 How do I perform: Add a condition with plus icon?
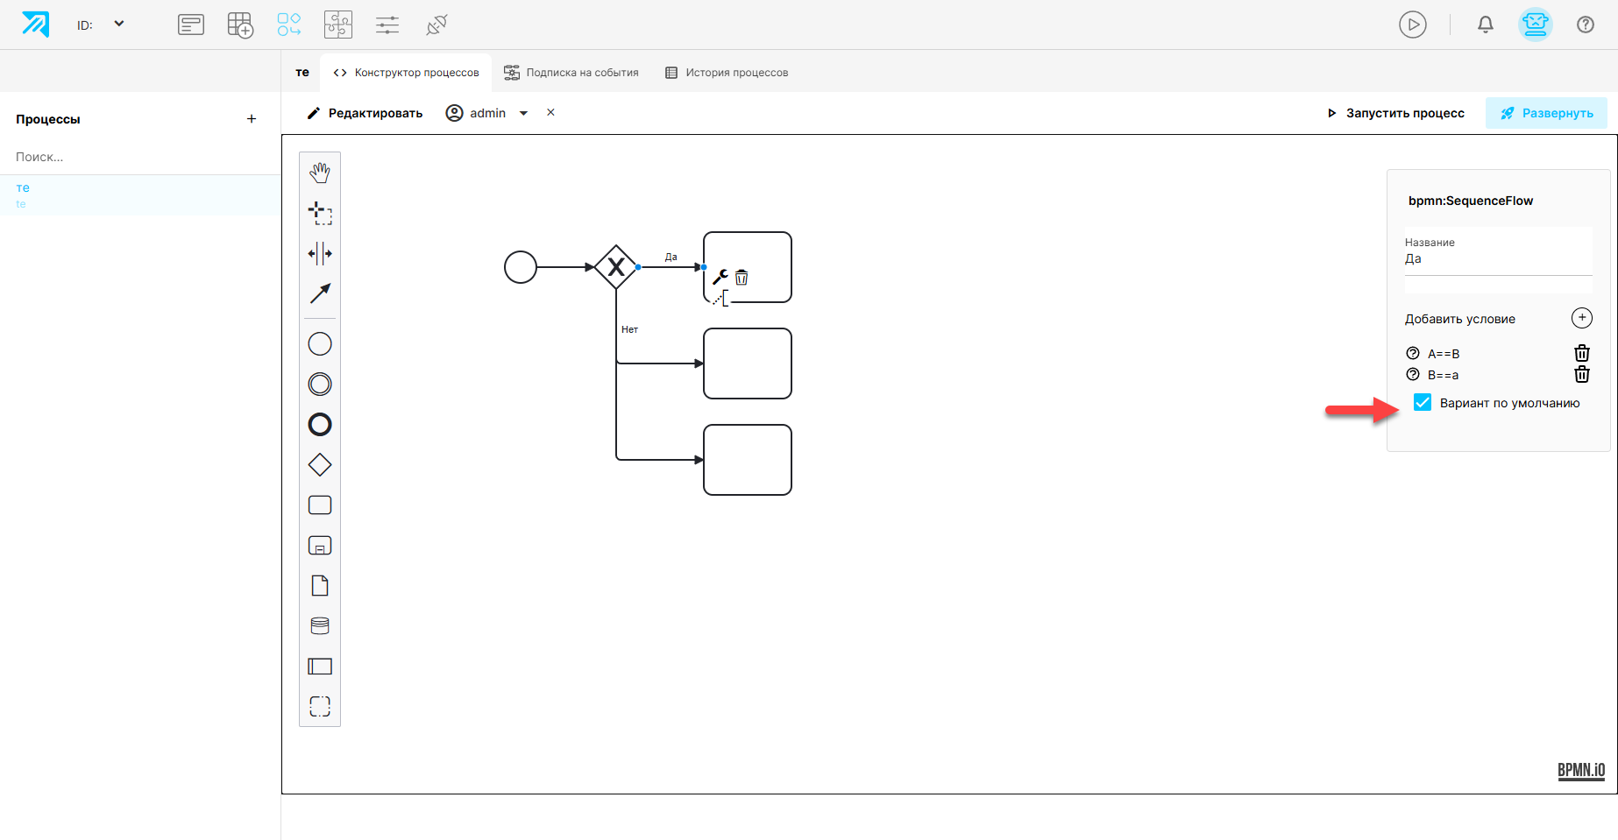1582,318
